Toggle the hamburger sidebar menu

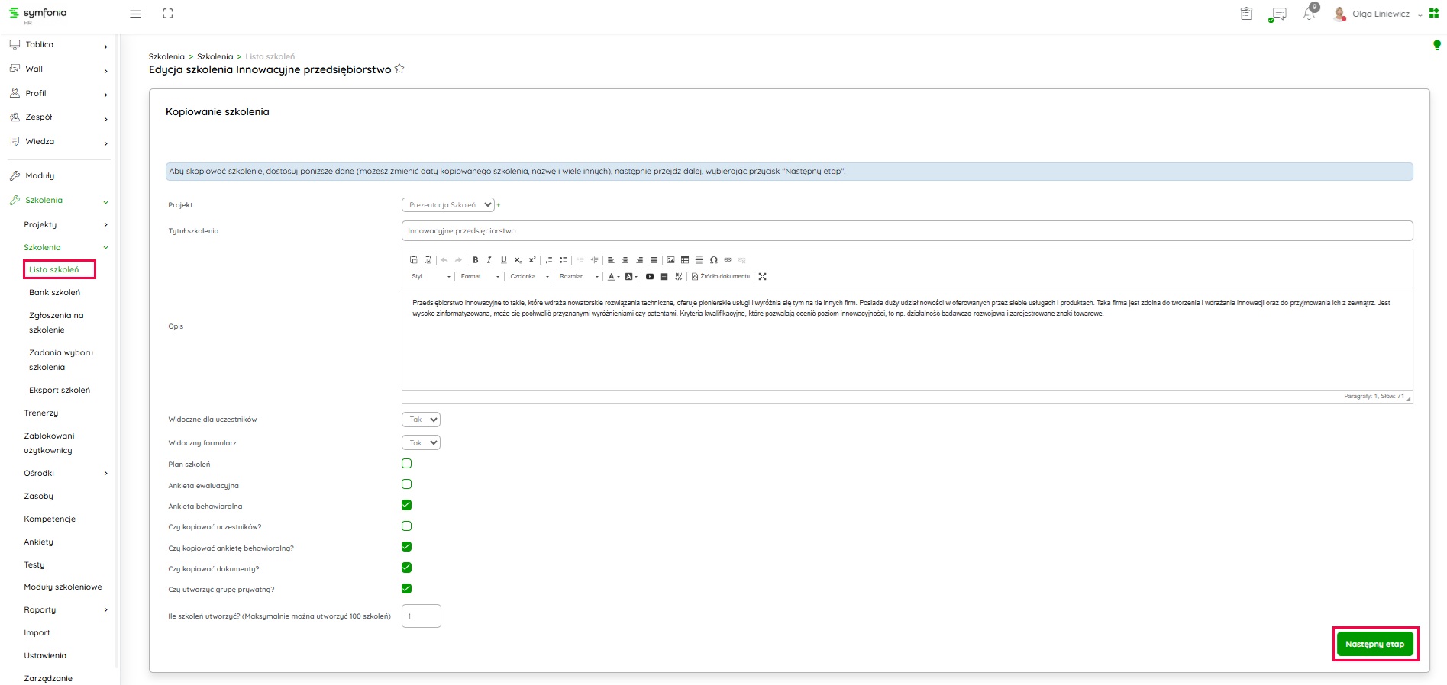click(135, 14)
